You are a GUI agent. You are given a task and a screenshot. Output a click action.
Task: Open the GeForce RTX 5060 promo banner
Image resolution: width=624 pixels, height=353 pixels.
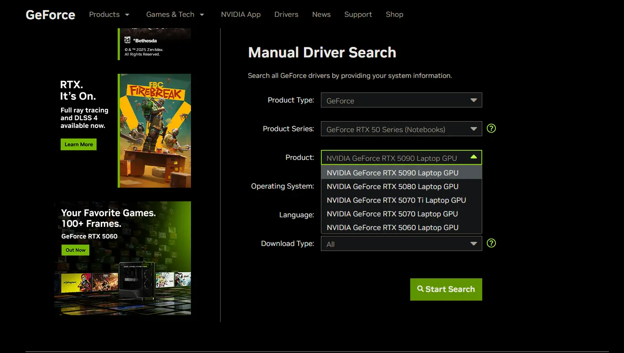click(x=123, y=258)
